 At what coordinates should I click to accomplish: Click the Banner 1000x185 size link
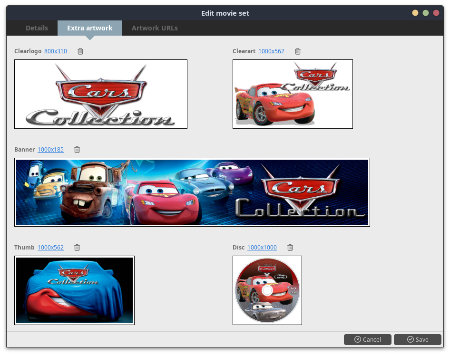point(50,150)
